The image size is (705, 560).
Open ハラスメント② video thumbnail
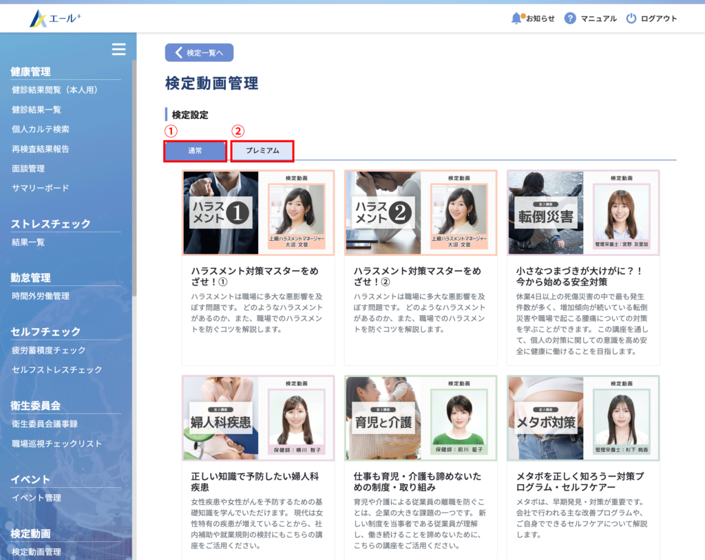(x=421, y=213)
